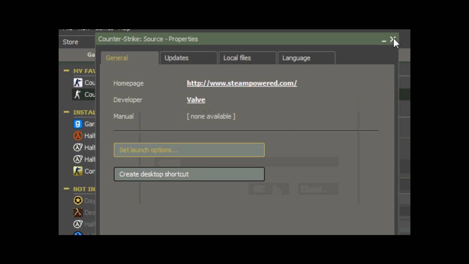Viewport: 469px width, 264px height.
Task: Collapse the NOT IN games group
Action: click(x=66, y=189)
